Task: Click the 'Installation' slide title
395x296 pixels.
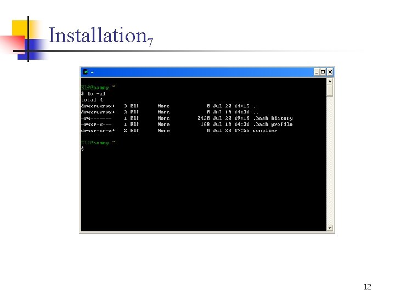Action: coord(98,35)
